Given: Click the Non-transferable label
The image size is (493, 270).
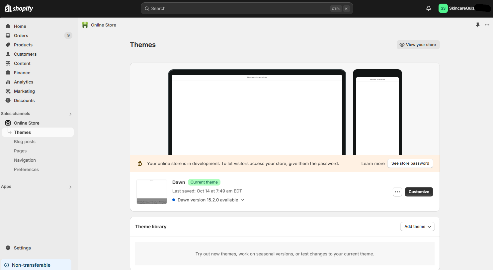Looking at the screenshot, I should (x=31, y=265).
